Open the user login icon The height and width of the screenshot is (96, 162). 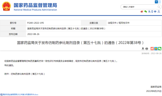point(159,11)
